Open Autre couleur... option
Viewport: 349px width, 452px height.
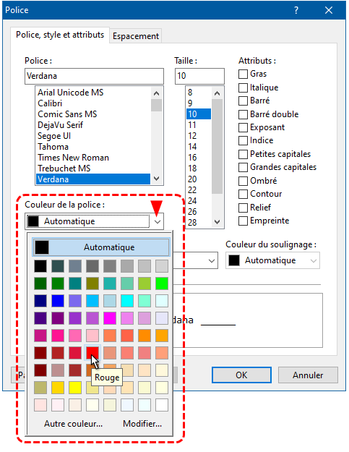[73, 424]
